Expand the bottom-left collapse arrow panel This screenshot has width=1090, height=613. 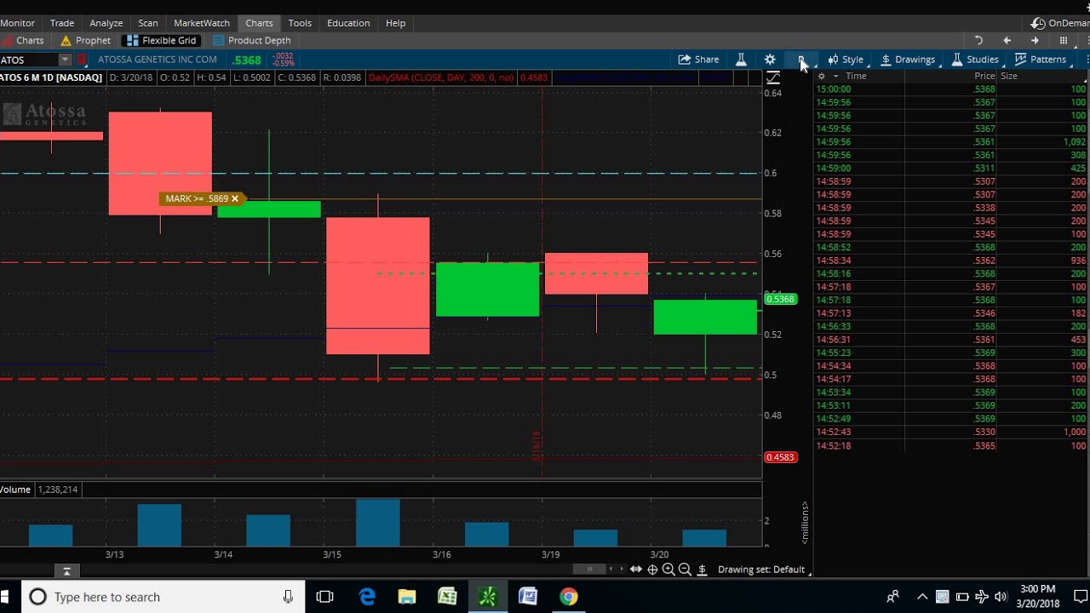(66, 570)
